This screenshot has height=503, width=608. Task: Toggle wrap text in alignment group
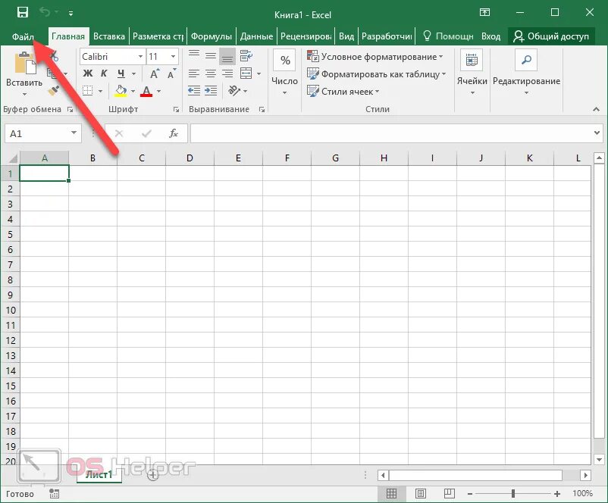point(246,56)
